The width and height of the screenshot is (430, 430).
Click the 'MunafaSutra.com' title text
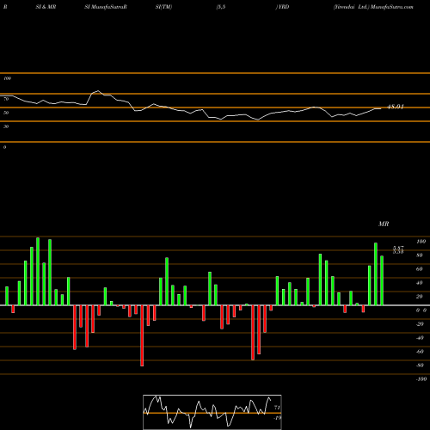pyautogui.click(x=392, y=7)
